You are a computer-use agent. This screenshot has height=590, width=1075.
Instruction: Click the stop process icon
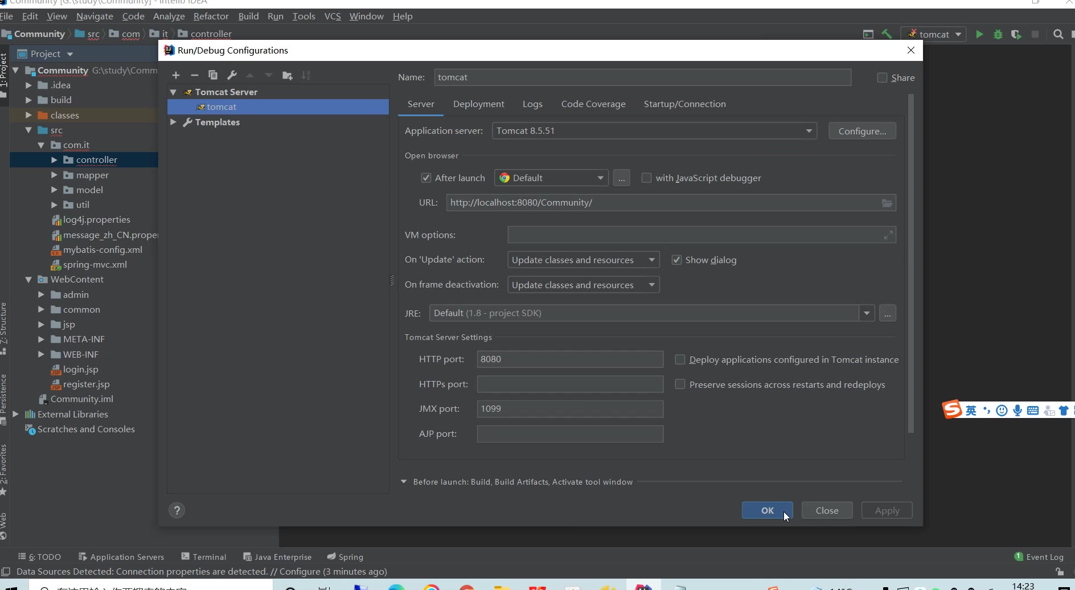(x=1035, y=34)
